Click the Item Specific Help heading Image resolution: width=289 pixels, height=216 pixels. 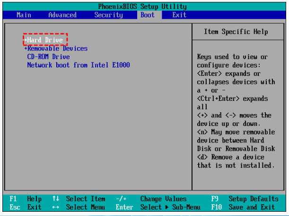point(236,32)
